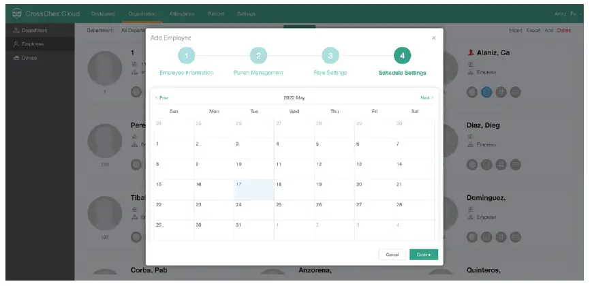Close the Add Employee dialog with the X

[433, 38]
